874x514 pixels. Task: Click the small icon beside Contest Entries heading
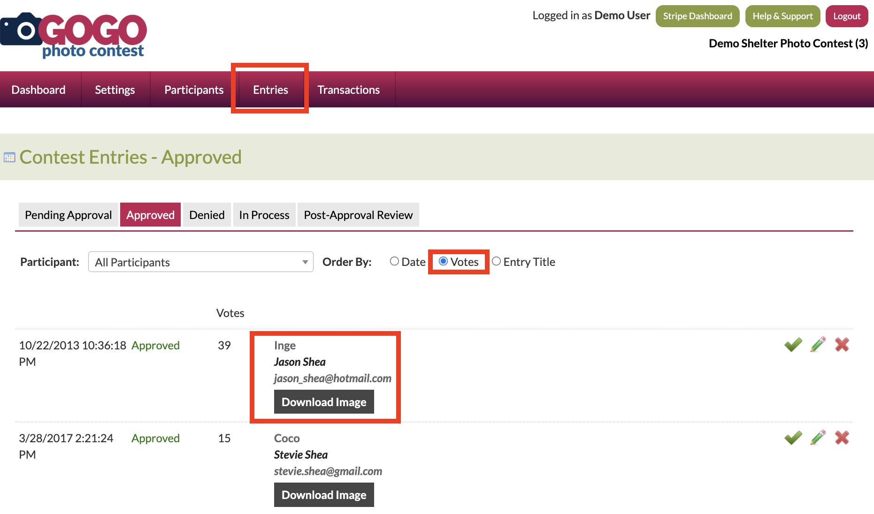(x=9, y=158)
